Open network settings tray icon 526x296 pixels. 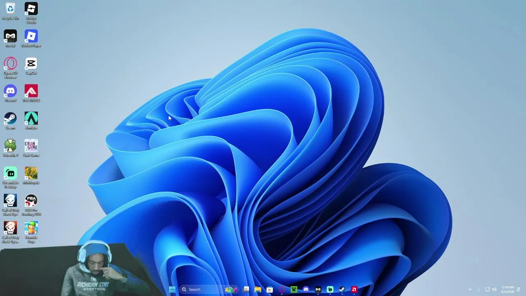coord(487,289)
